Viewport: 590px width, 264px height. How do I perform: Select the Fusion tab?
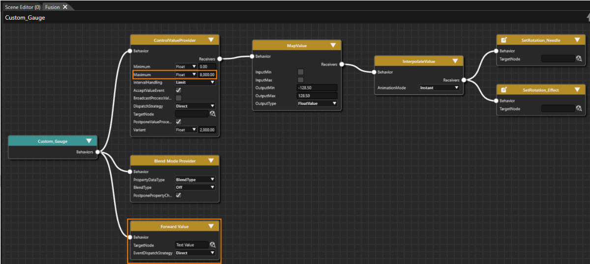coord(52,7)
